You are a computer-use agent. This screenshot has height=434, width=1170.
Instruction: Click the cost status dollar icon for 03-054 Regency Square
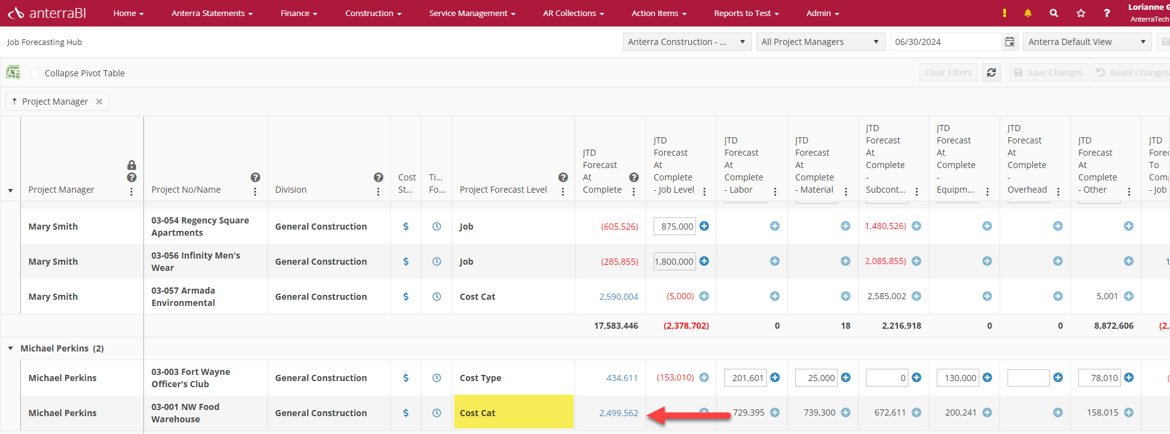tap(406, 227)
